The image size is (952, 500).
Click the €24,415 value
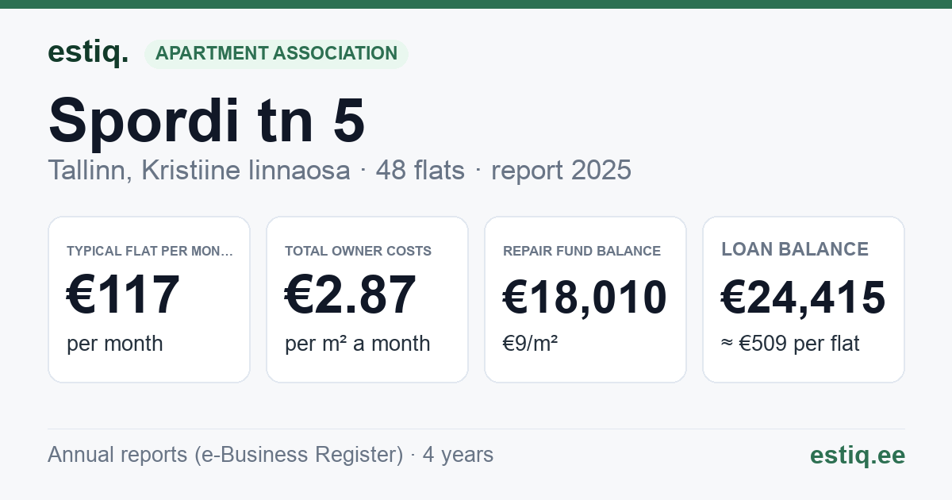click(x=804, y=298)
